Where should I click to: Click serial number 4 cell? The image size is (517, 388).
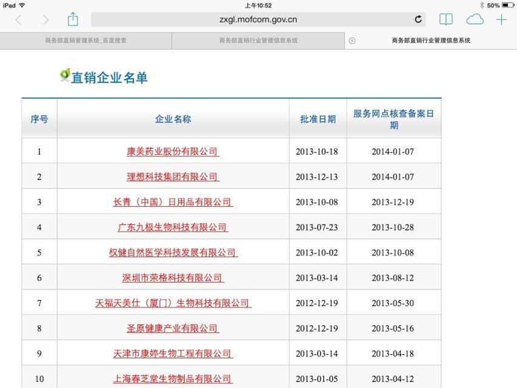(x=39, y=227)
